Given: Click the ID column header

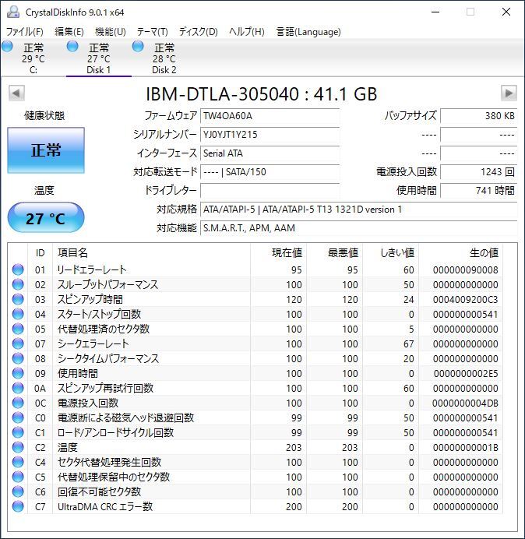Looking at the screenshot, I should coord(41,253).
